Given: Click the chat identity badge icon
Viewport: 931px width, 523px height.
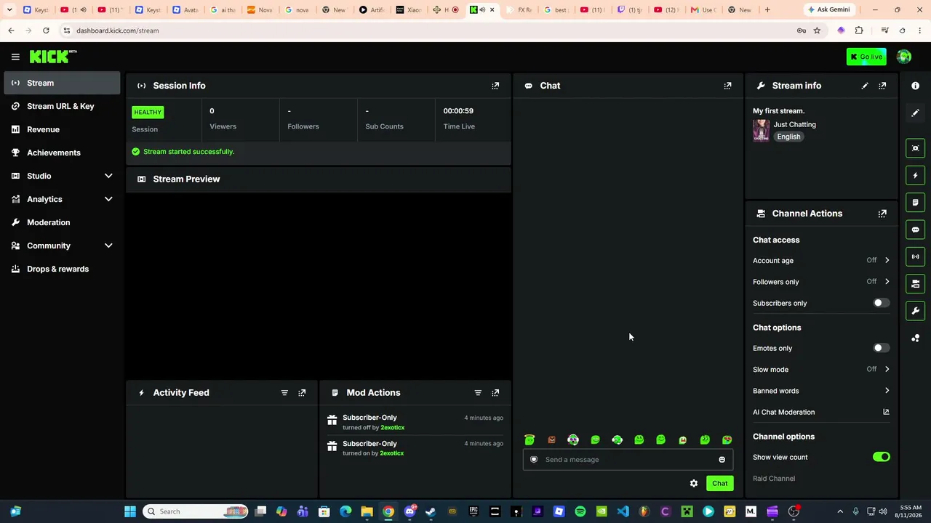Looking at the screenshot, I should point(534,460).
